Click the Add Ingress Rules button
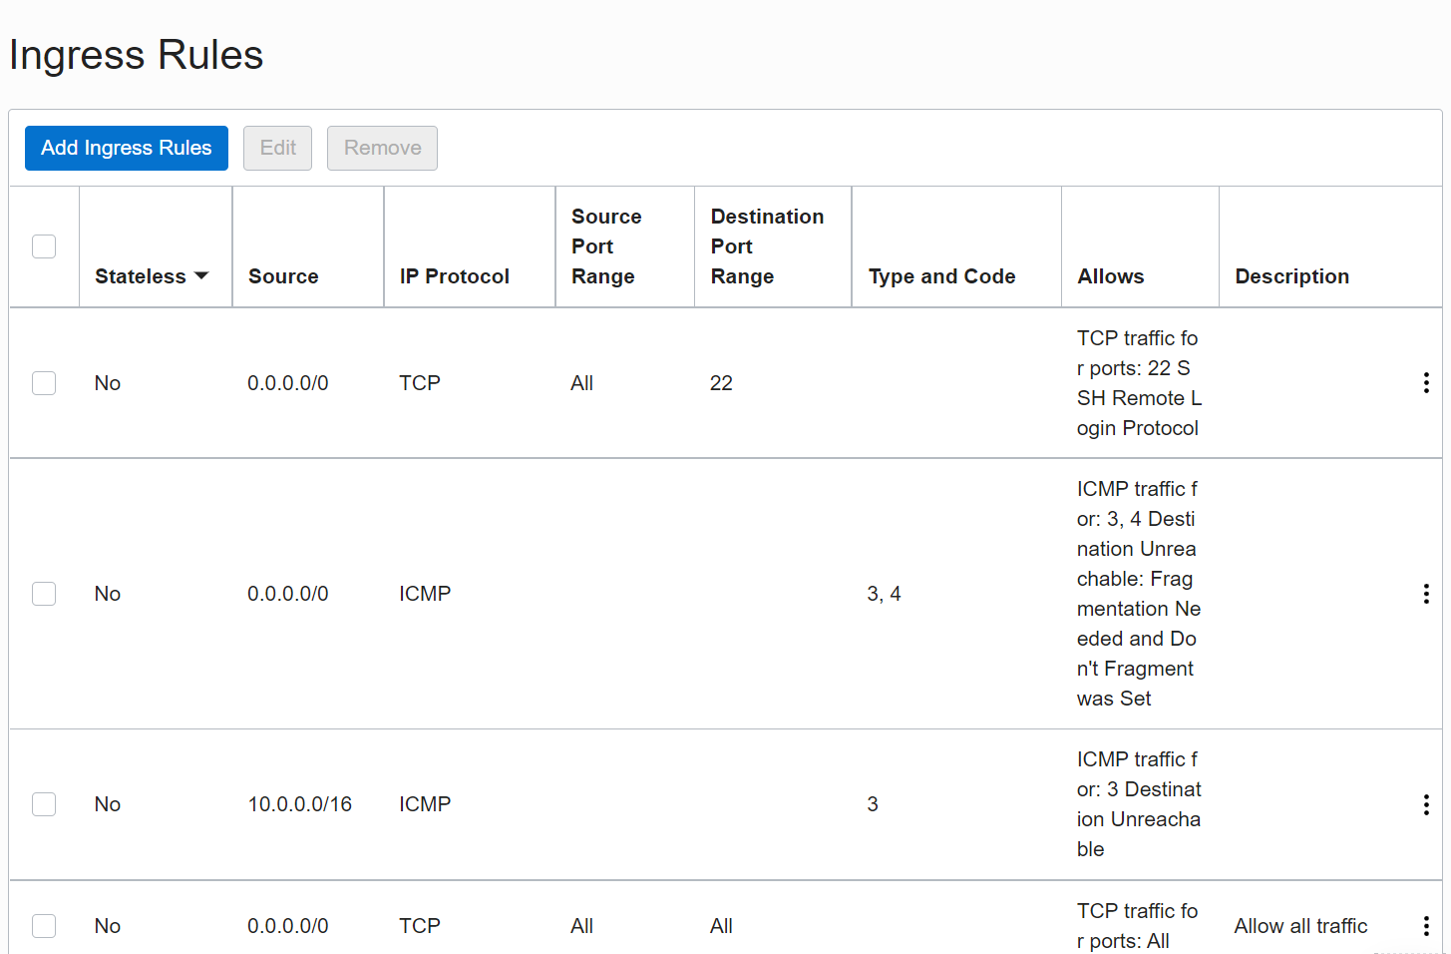This screenshot has width=1451, height=954. [x=127, y=148]
